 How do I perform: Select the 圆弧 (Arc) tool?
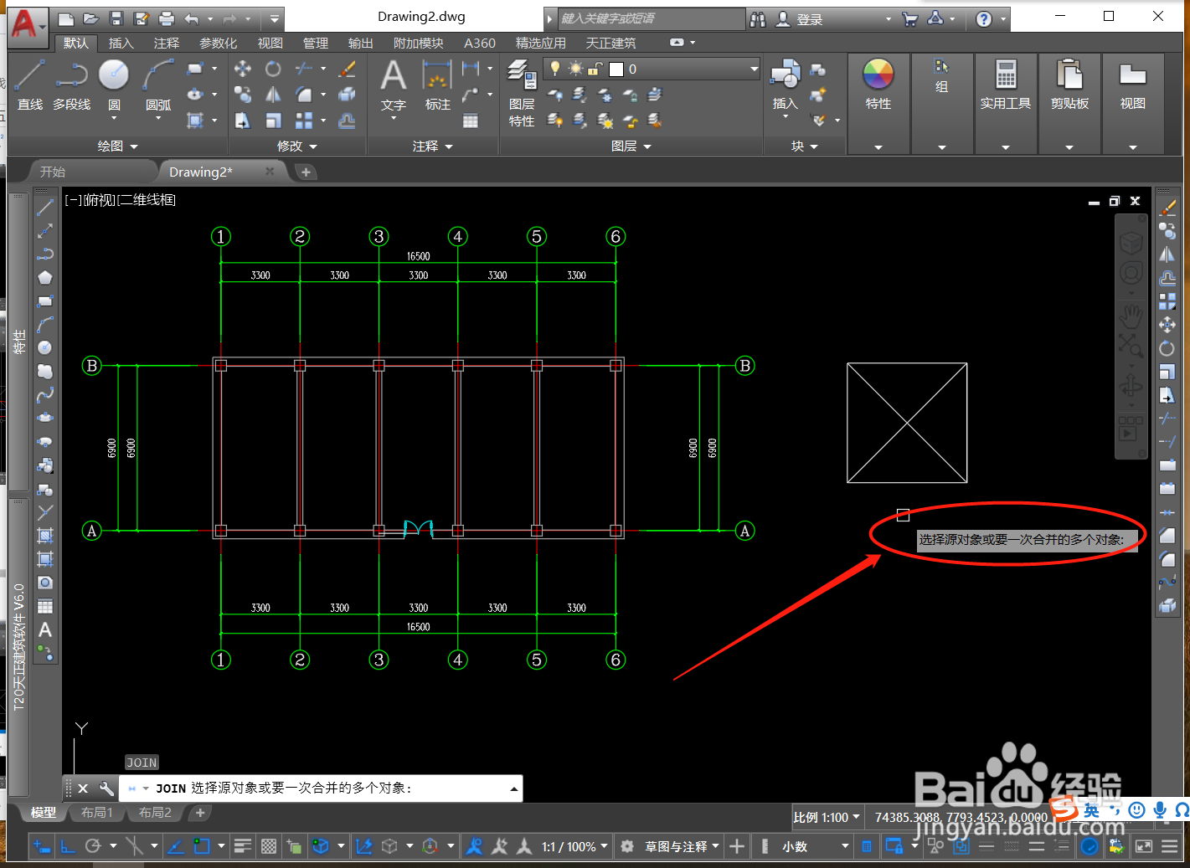tap(157, 85)
